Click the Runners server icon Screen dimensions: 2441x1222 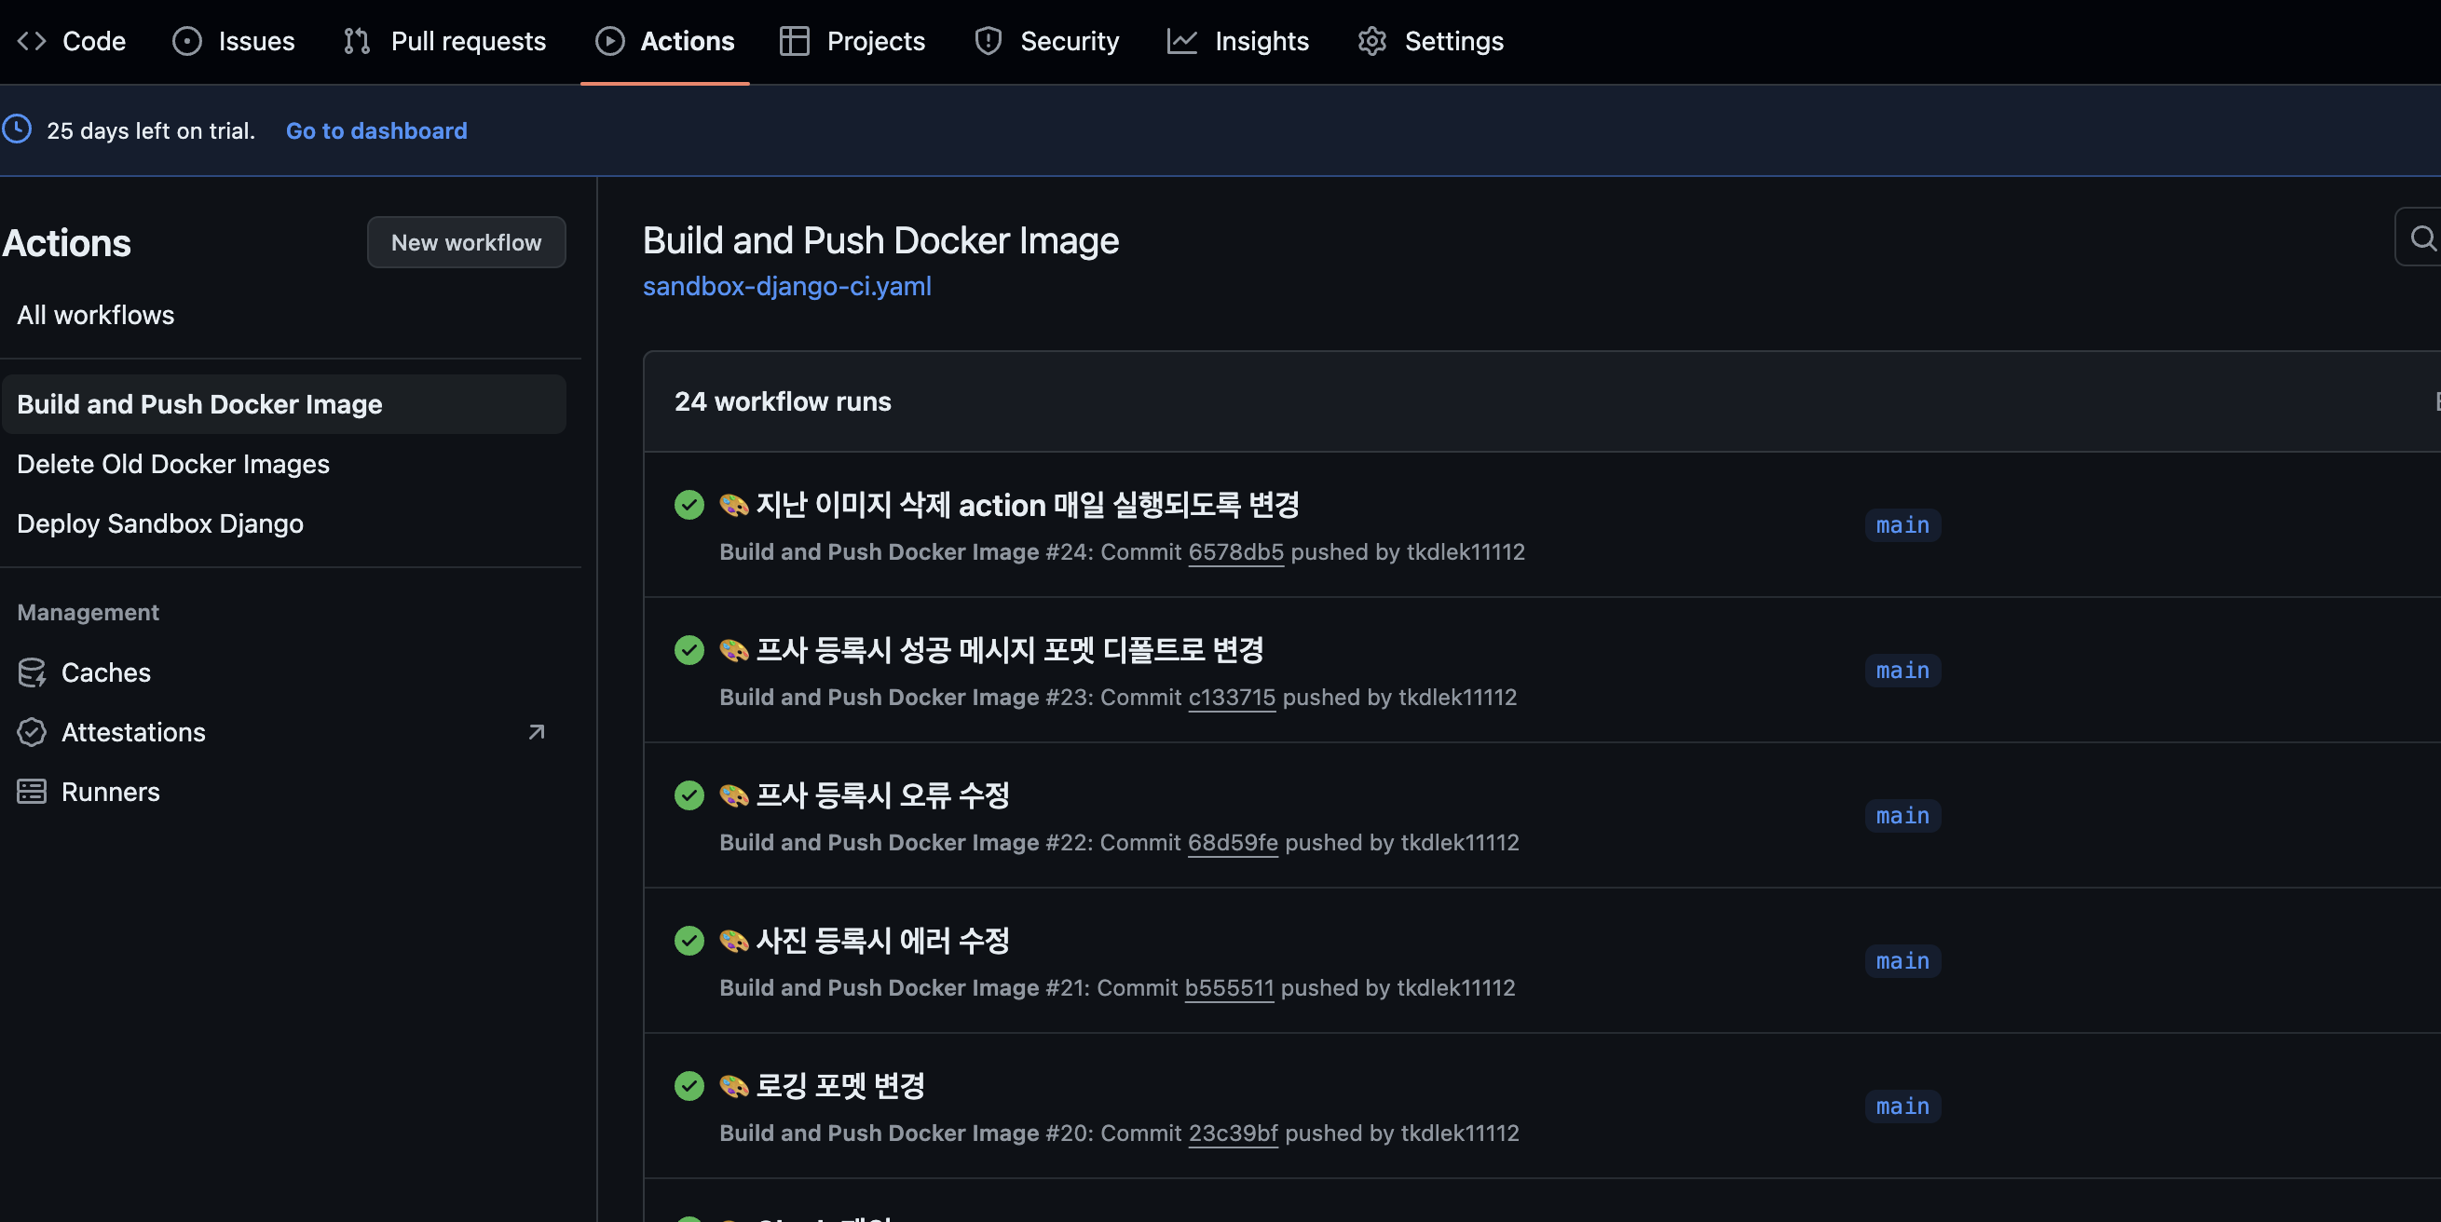pos(32,792)
